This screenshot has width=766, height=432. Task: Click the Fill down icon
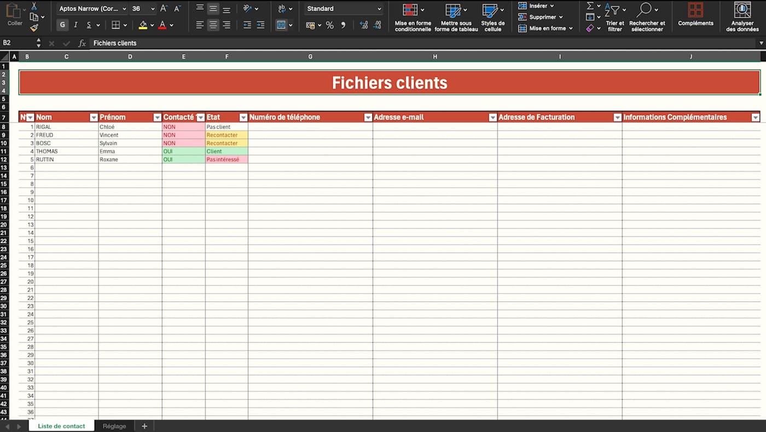point(590,17)
